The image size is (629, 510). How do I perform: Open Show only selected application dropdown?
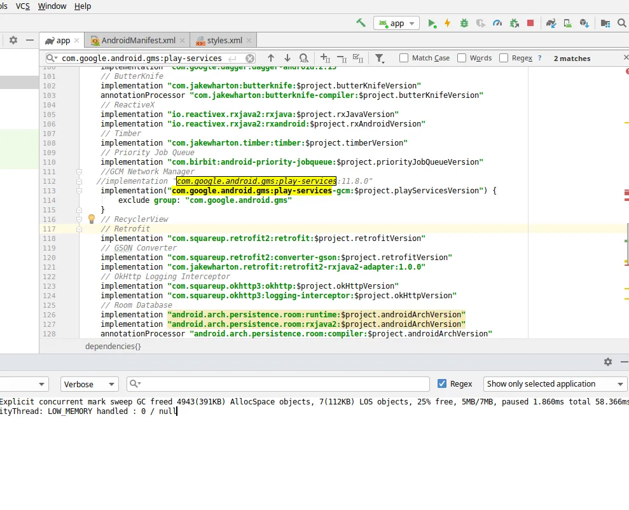point(555,384)
